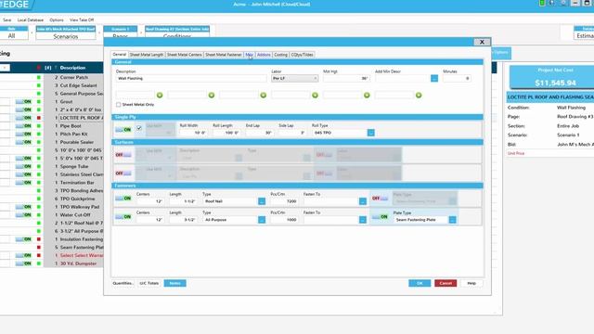Toggle Single Ply section ON switch

(123, 130)
